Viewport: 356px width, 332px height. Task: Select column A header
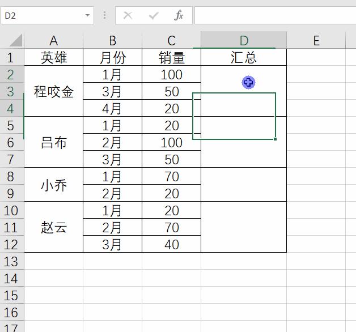click(x=54, y=40)
